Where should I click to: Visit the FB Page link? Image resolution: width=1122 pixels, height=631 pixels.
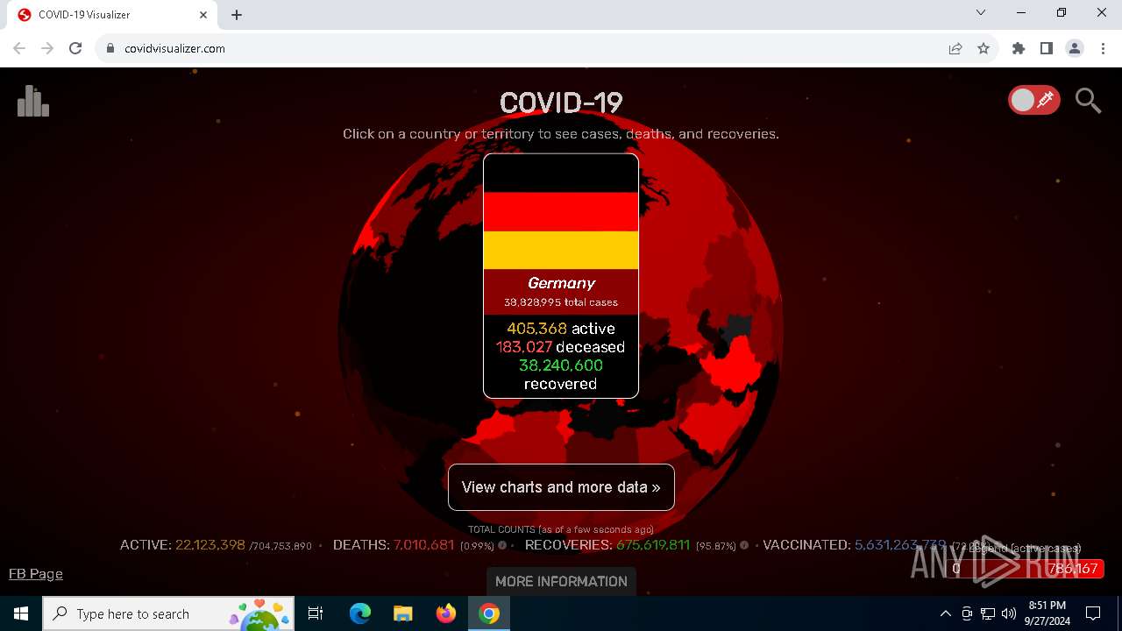(36, 574)
